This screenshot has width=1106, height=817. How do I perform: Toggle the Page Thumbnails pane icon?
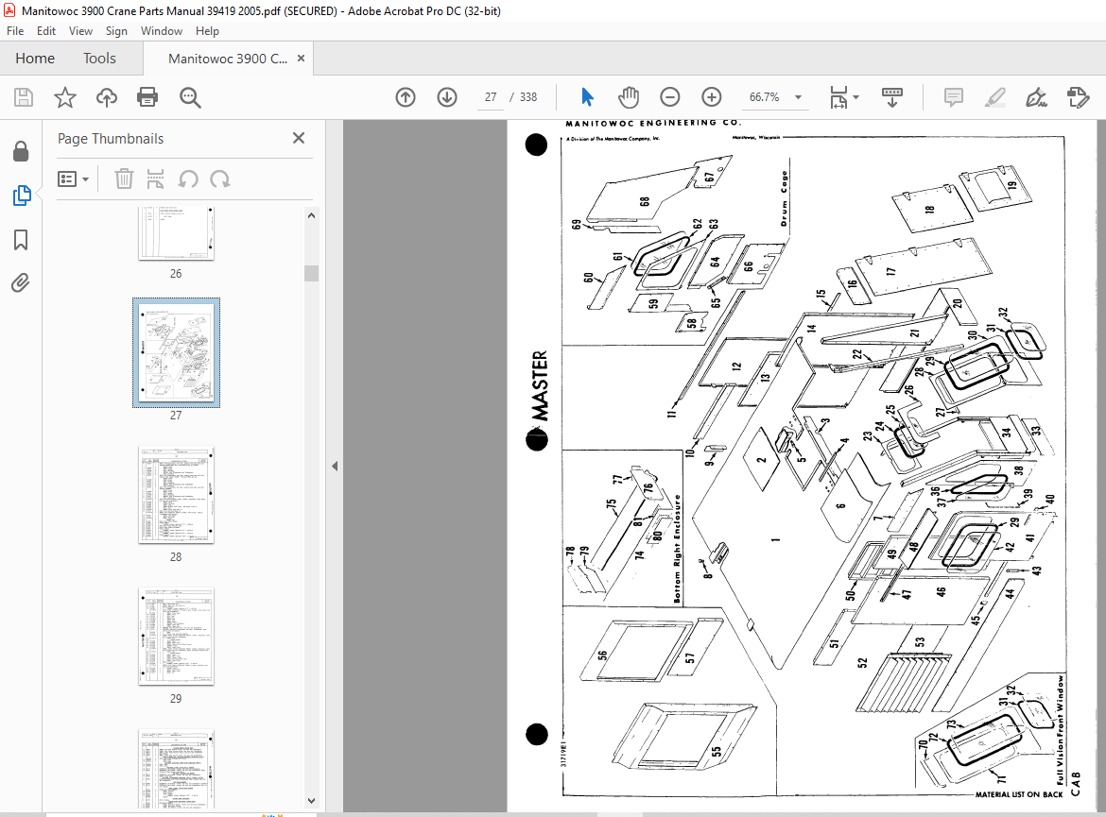tap(21, 196)
